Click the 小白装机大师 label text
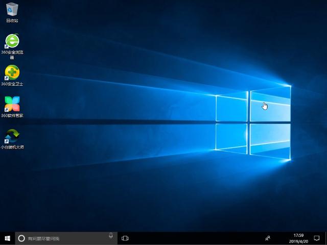Screen dimensions: 327x245 point(12,147)
